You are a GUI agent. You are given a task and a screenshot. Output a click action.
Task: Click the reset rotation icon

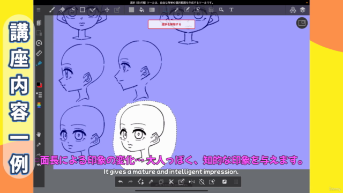[202, 182]
